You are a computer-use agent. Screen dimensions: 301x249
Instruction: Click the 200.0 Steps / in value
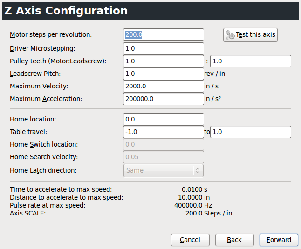point(209,213)
